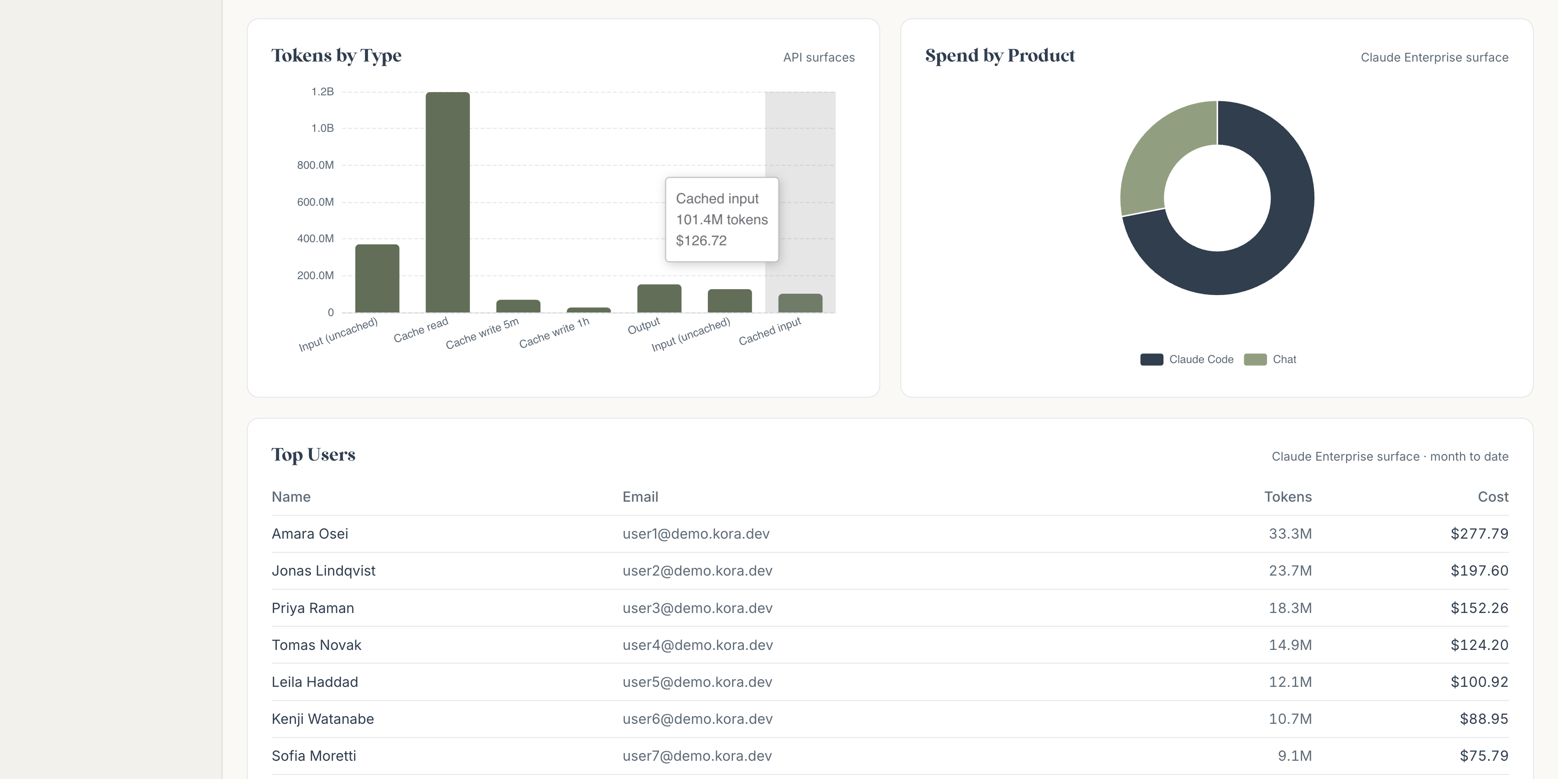Click the Cached input bar
Image resolution: width=1558 pixels, height=779 pixels.
click(800, 303)
